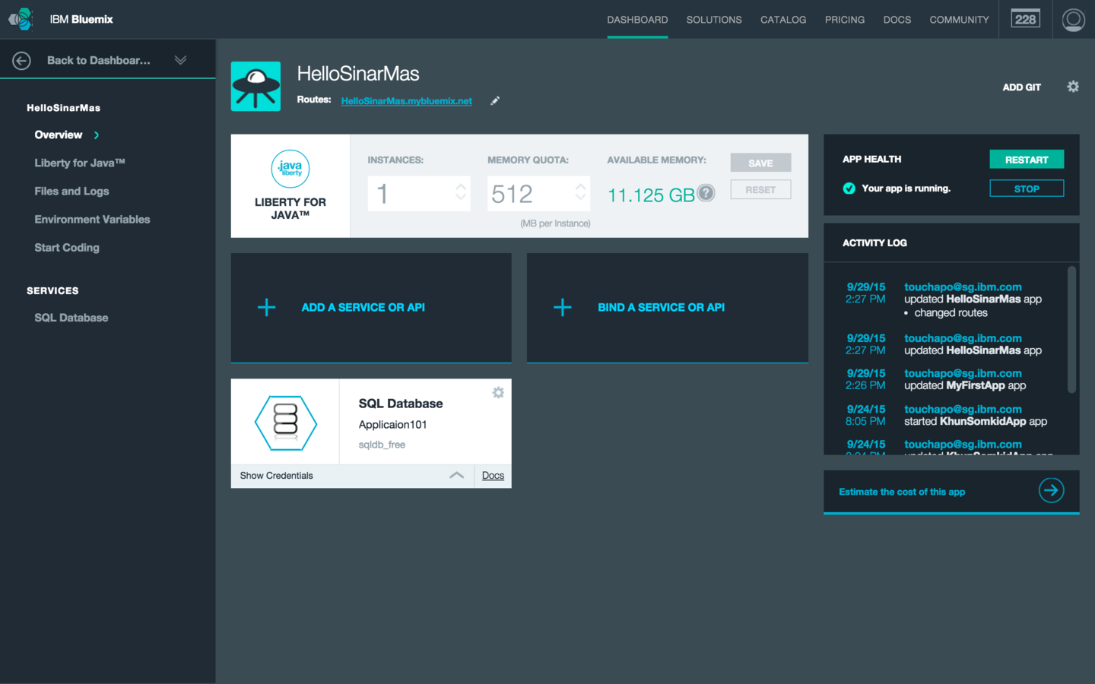Click the ACTIVITY LOG heading
Viewport: 1095px width, 684px height.
point(874,243)
